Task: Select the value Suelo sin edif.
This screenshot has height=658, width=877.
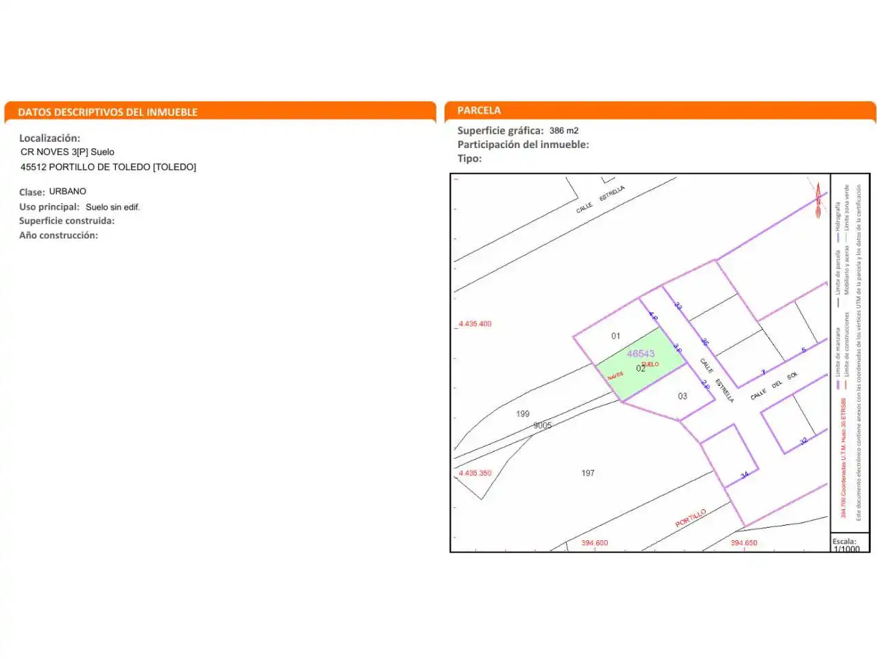Action: point(112,207)
